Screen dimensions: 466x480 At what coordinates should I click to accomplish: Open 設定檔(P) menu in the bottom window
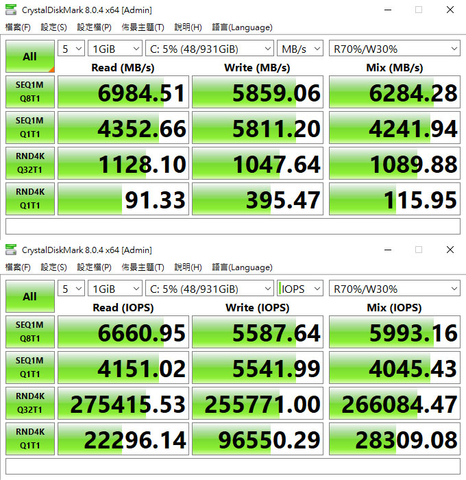click(x=95, y=267)
